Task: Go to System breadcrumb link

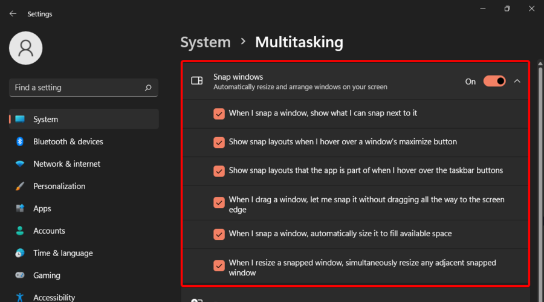Action: (206, 42)
